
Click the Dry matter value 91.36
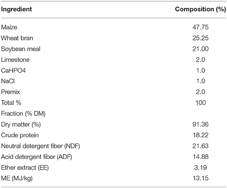[200, 124]
